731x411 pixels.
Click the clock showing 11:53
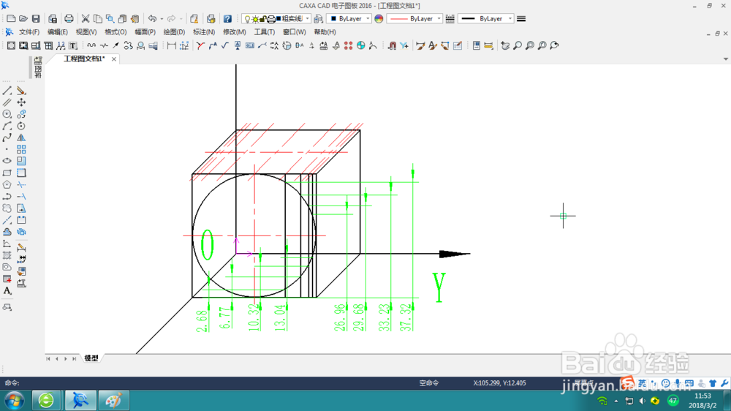pyautogui.click(x=702, y=396)
